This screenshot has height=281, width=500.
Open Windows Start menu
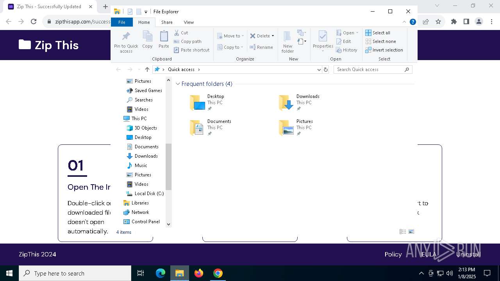click(x=9, y=273)
